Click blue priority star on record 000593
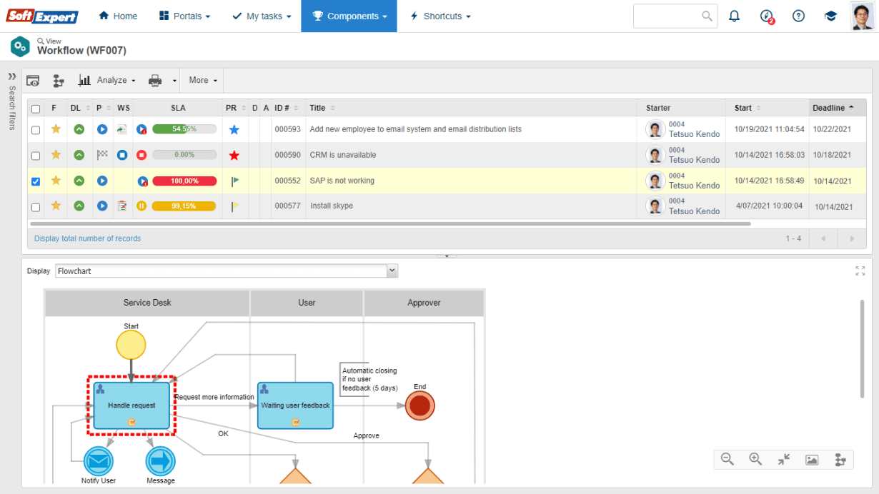Viewport: 879px width, 494px height. coord(234,130)
